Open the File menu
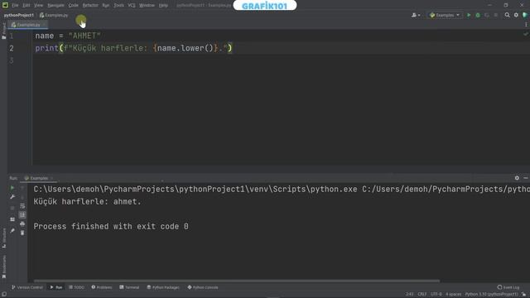Screen dimensions: 530x298 15,6
